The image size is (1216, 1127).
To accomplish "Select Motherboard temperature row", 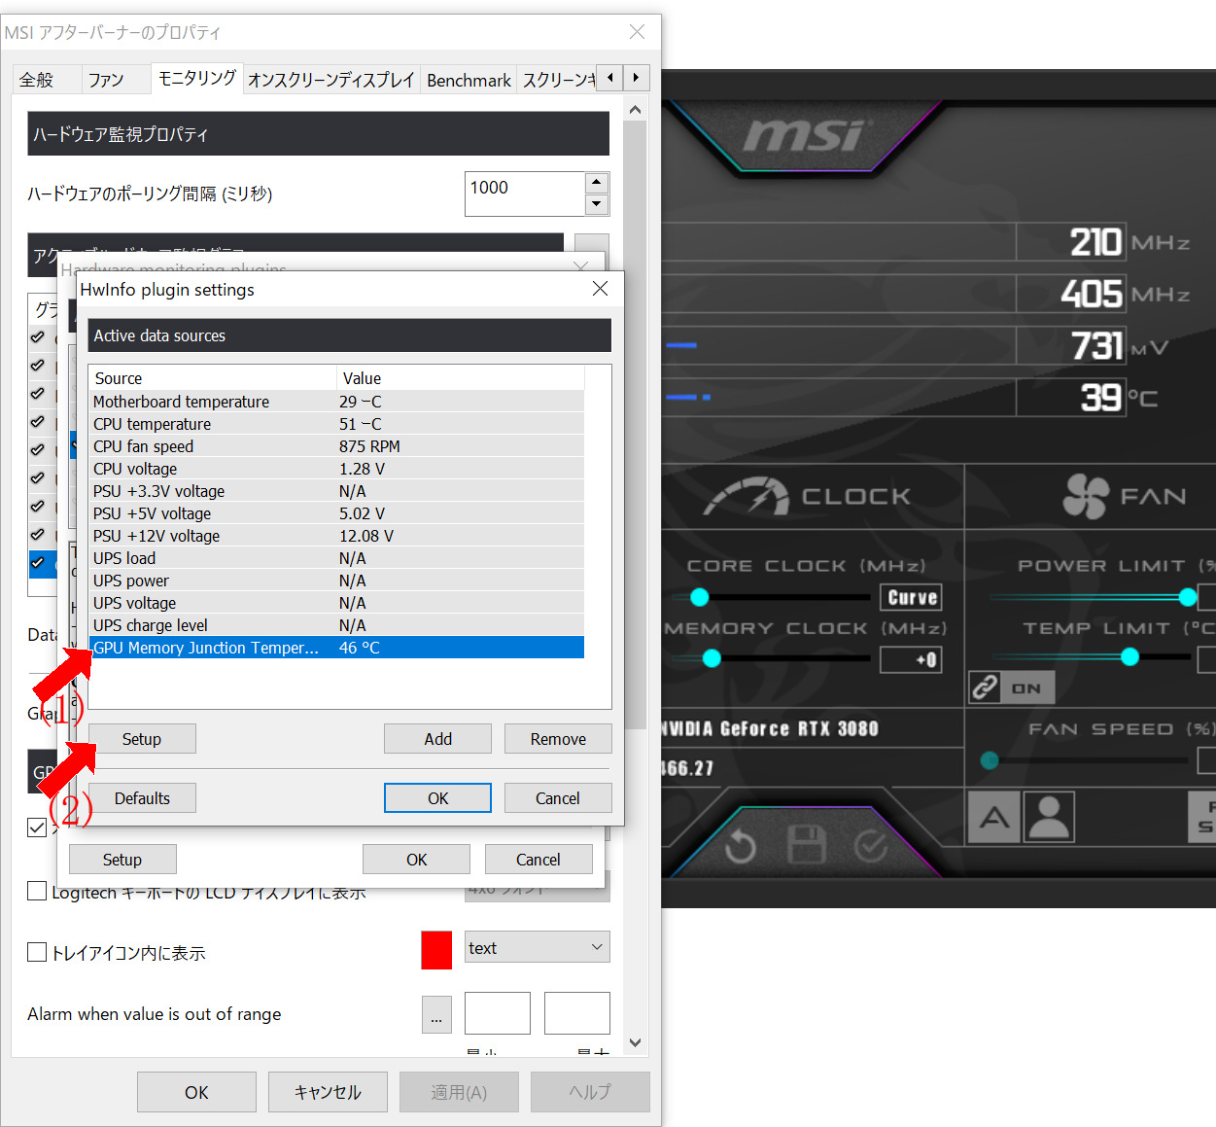I will click(x=336, y=402).
